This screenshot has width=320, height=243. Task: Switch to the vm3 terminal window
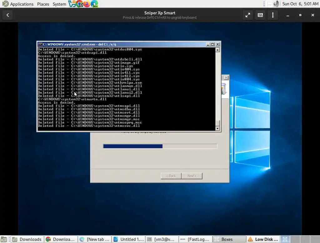(162, 239)
